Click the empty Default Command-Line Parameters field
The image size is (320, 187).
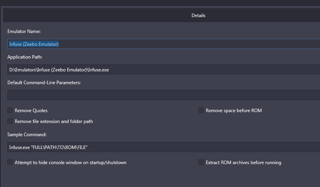pos(163,95)
